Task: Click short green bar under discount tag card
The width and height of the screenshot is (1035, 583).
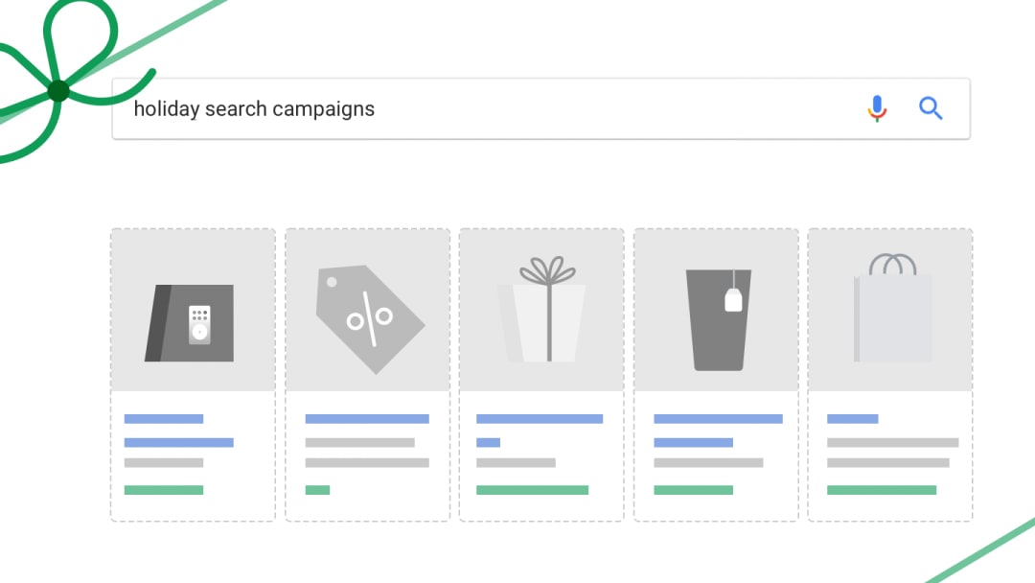Action: (317, 490)
